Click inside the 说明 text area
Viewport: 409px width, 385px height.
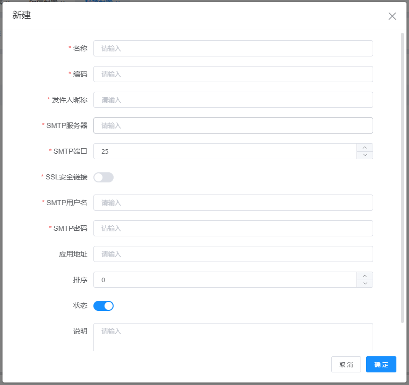[233, 337]
